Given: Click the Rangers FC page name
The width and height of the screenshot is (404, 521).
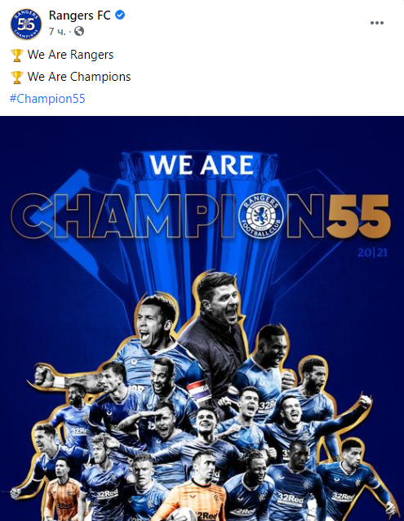Looking at the screenshot, I should click(80, 16).
